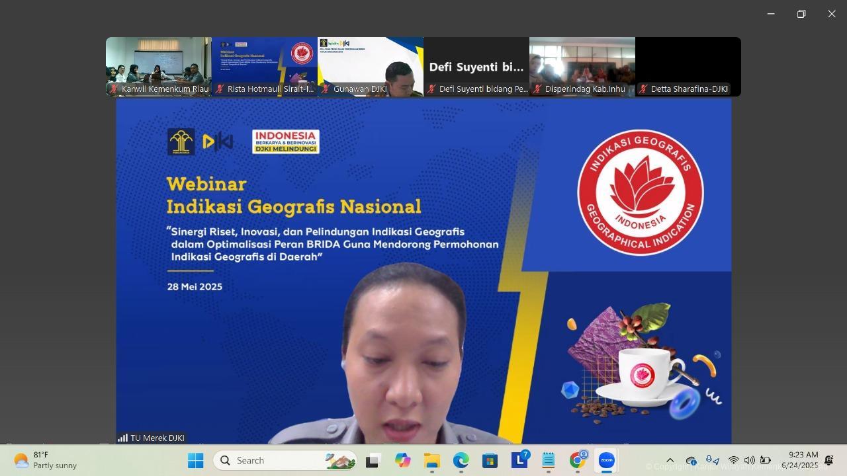Open Wi-Fi network settings in the tray
847x476 pixels.
click(733, 460)
